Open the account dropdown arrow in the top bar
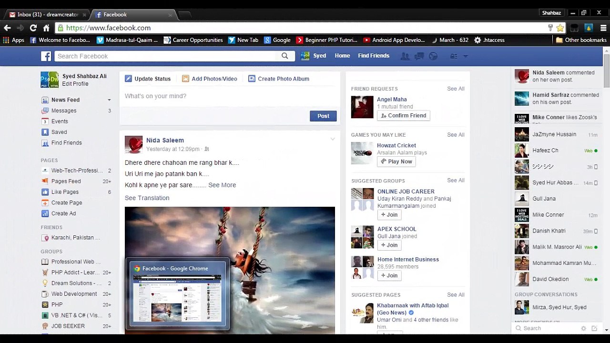Screen dimensions: 610x343 click(466, 56)
